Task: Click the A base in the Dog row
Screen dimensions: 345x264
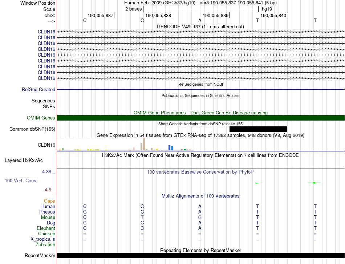Action: click(200, 223)
